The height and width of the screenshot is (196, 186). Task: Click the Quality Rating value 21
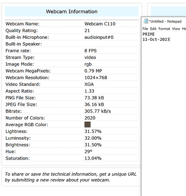[87, 31]
